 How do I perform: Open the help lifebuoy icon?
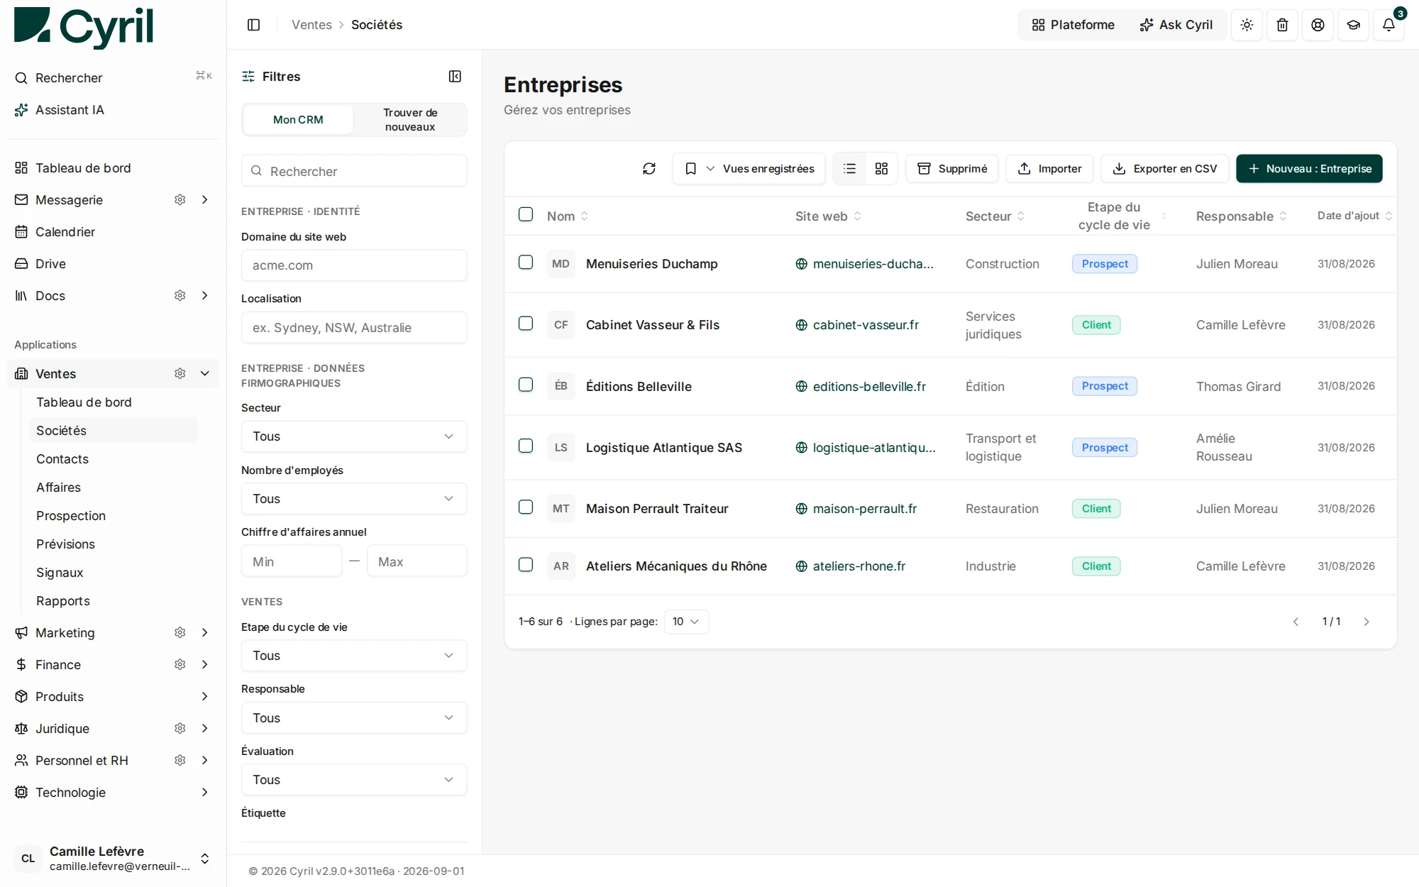pyautogui.click(x=1318, y=25)
